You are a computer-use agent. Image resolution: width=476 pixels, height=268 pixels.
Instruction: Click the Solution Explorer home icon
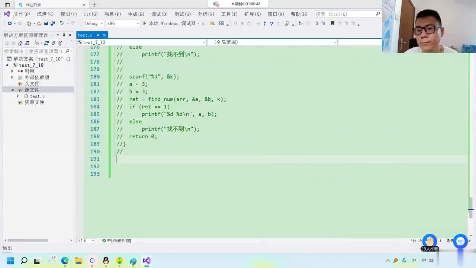pyautogui.click(x=20, y=43)
